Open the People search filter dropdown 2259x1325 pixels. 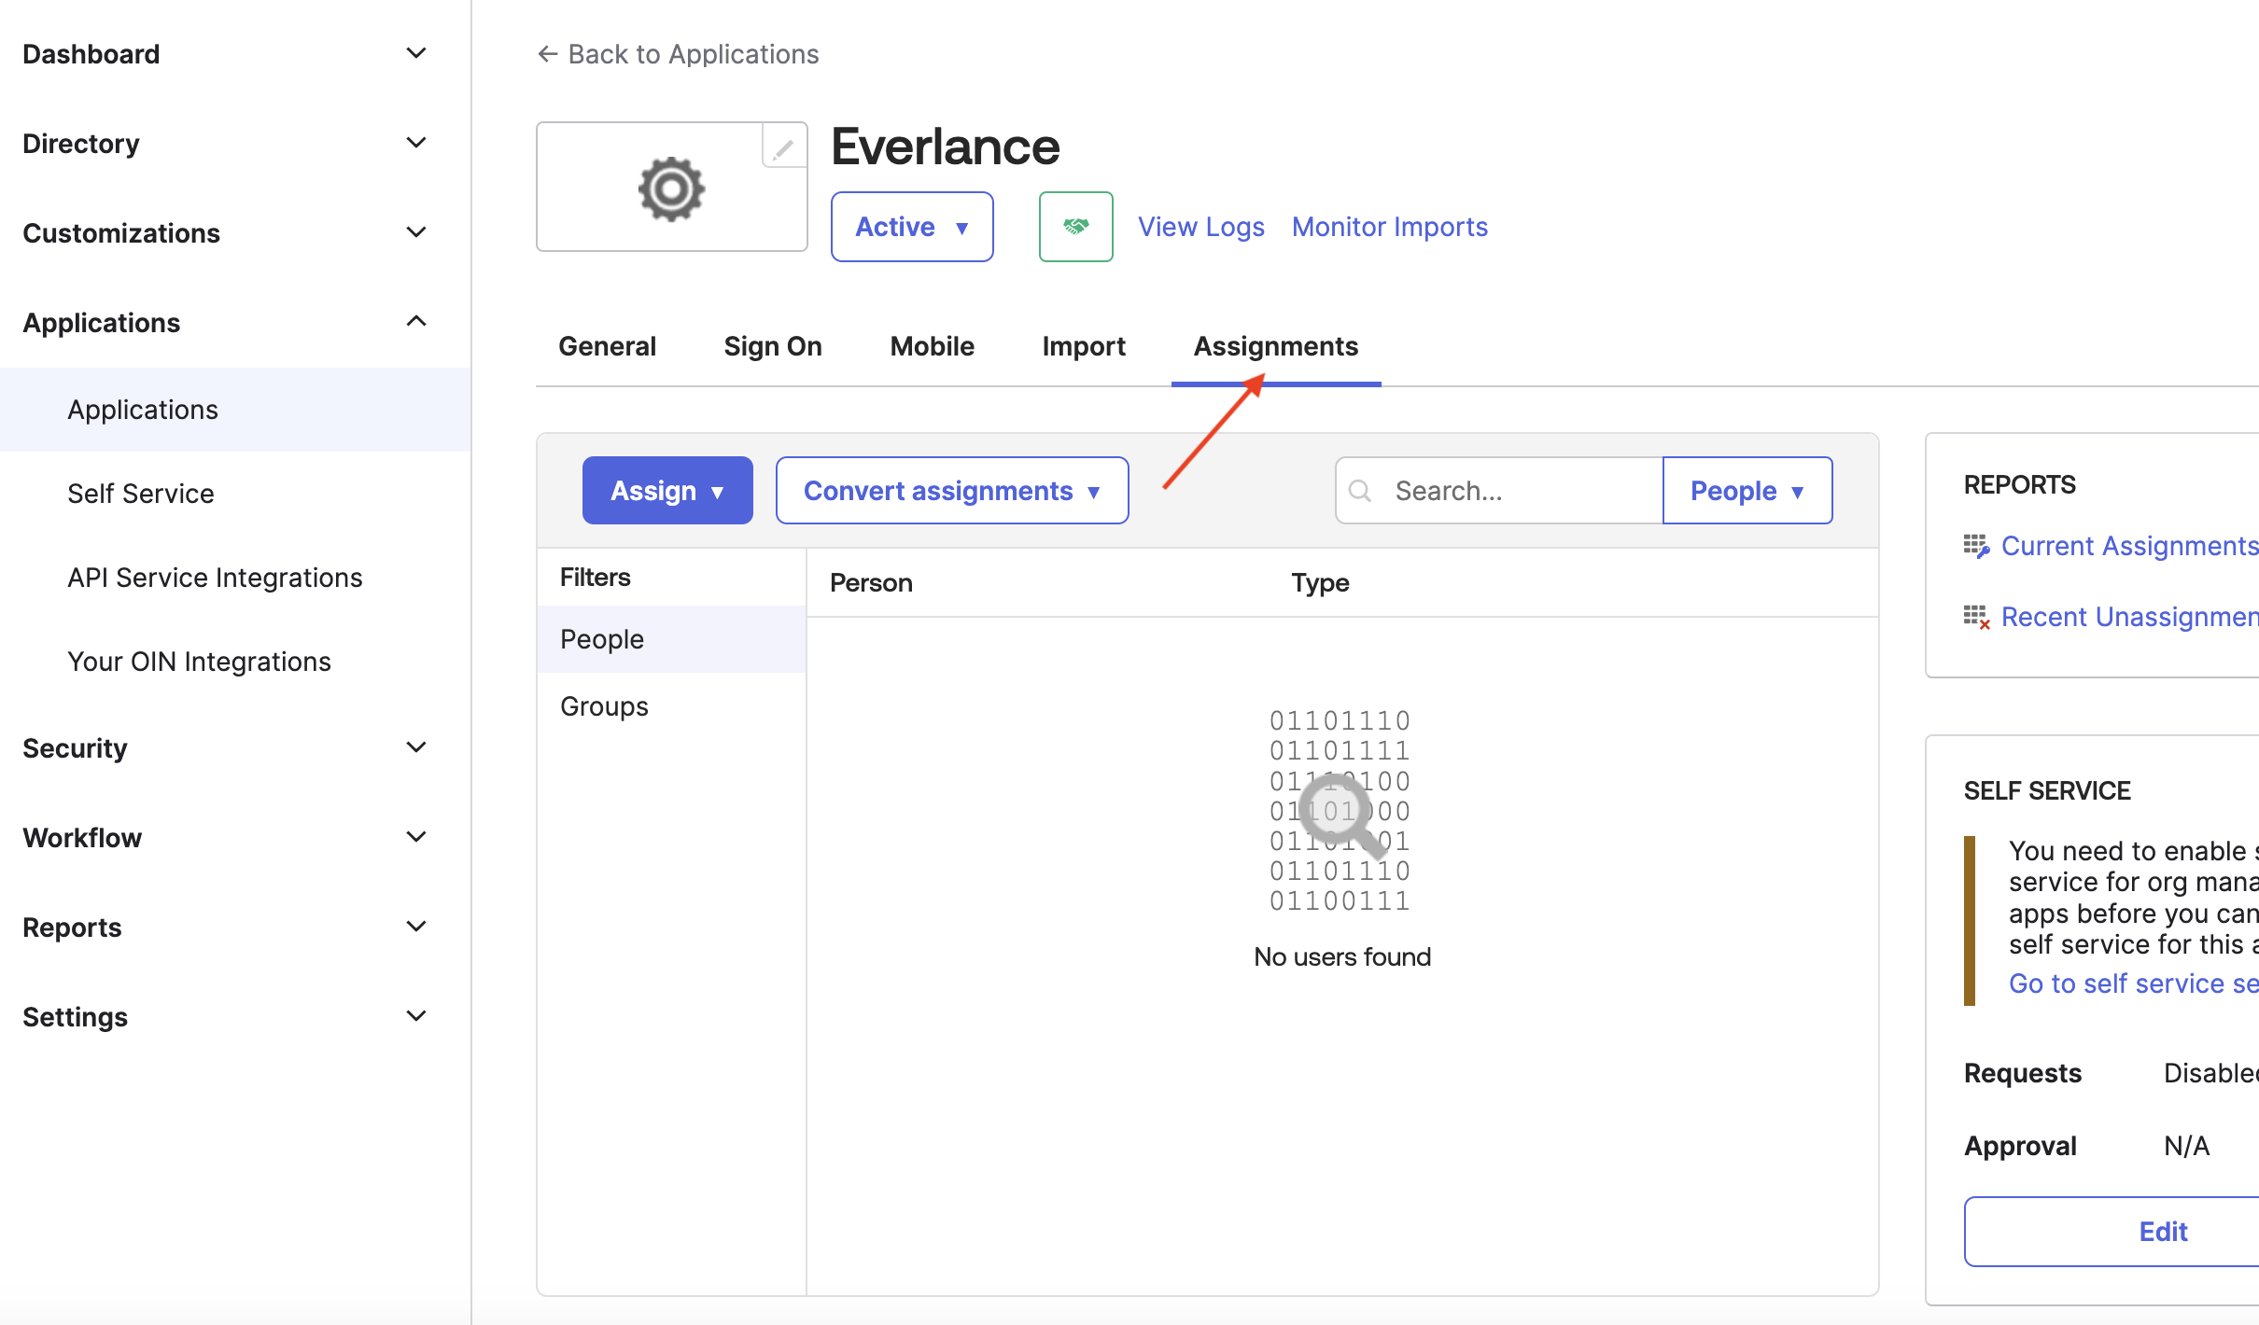(x=1747, y=491)
